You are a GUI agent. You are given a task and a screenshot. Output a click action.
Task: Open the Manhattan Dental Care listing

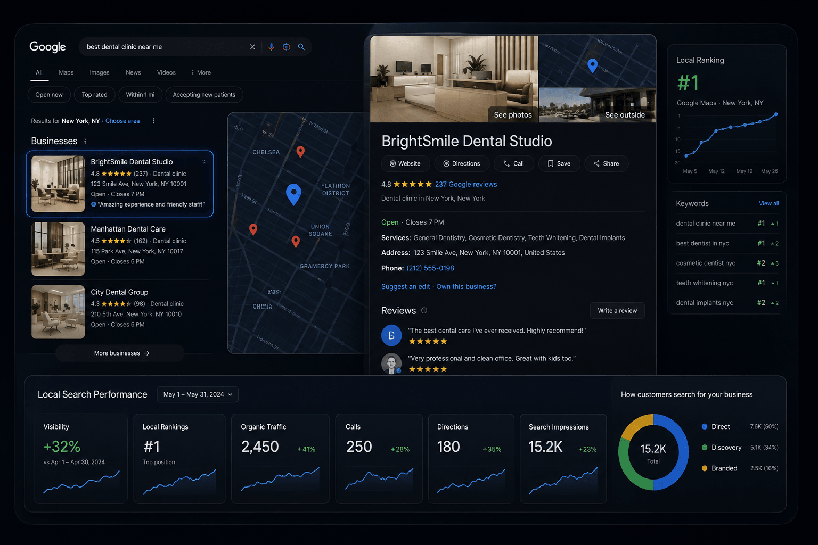120,249
